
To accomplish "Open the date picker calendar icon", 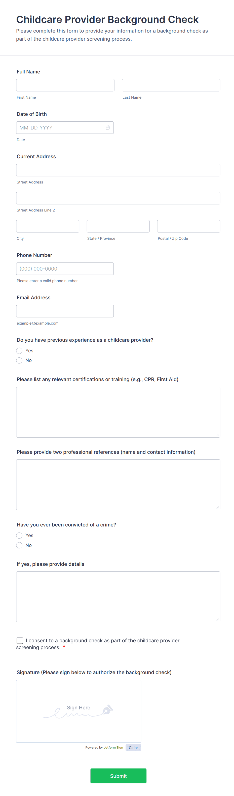I will (108, 127).
